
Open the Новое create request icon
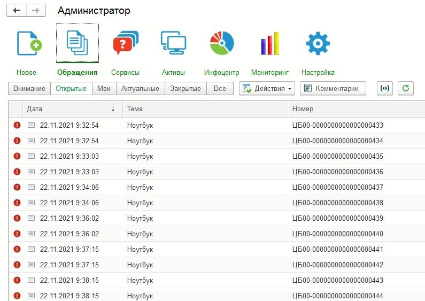click(29, 43)
